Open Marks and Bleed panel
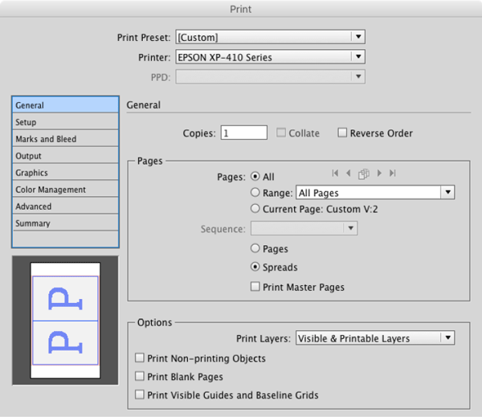The image size is (482, 417). pyautogui.click(x=65, y=139)
